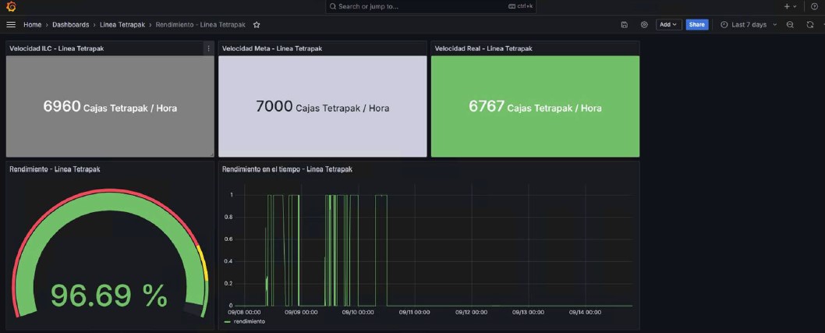Select Rendimiento - Linea Tetrapak breadcrumb
Screen dimensions: 825x333
pos(200,25)
